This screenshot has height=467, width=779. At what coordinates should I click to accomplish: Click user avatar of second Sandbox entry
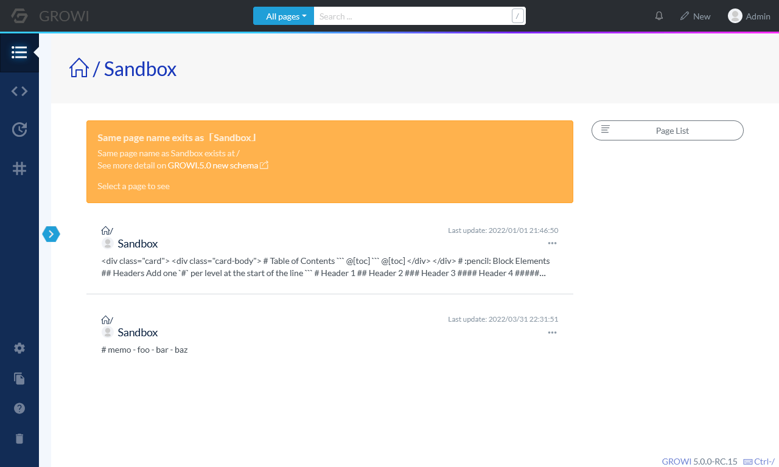point(108,332)
